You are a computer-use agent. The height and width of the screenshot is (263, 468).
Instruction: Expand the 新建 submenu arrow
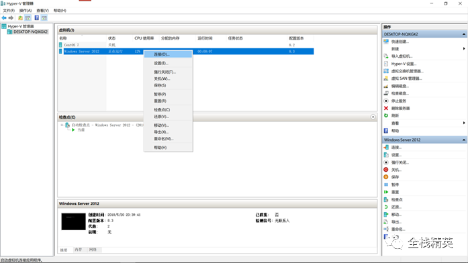pos(464,48)
